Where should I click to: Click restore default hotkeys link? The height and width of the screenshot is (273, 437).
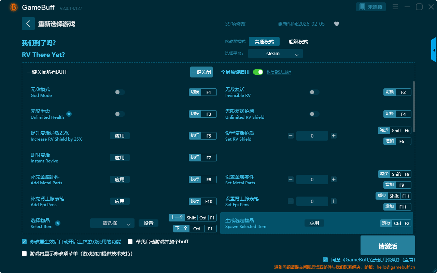coord(279,72)
